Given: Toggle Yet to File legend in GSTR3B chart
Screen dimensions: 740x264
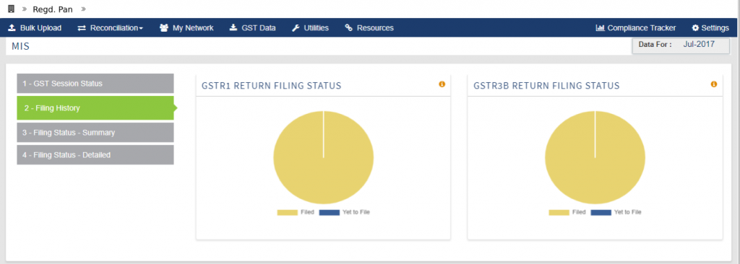Looking at the screenshot, I should pos(616,213).
